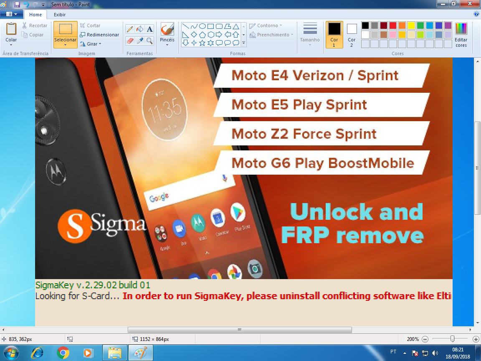The image size is (481, 361).
Task: Open the Editar cores dialog
Action: coord(461,35)
